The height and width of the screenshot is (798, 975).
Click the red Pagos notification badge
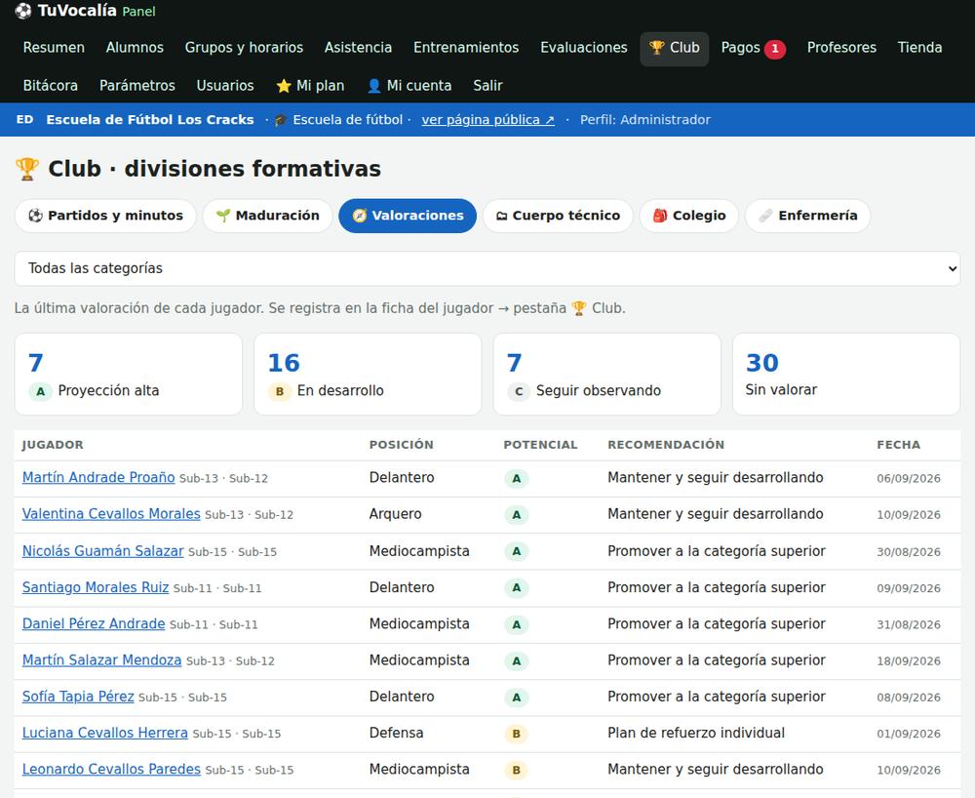pos(775,49)
